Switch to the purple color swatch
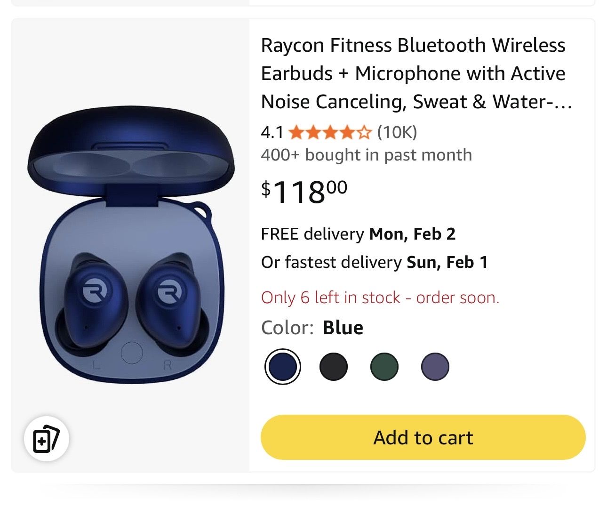Screen dimensions: 607x507 click(435, 367)
